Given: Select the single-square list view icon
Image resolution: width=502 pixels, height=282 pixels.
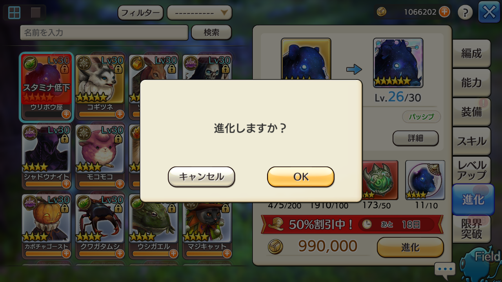Looking at the screenshot, I should (36, 13).
